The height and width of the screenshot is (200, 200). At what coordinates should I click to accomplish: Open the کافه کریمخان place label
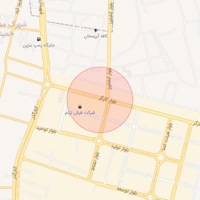[x=96, y=36]
